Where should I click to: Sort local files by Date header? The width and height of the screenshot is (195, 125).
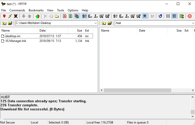pyautogui.click(x=53, y=31)
